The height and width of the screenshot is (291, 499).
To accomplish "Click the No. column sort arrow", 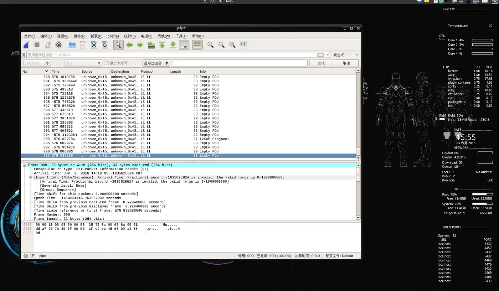I will (46, 72).
